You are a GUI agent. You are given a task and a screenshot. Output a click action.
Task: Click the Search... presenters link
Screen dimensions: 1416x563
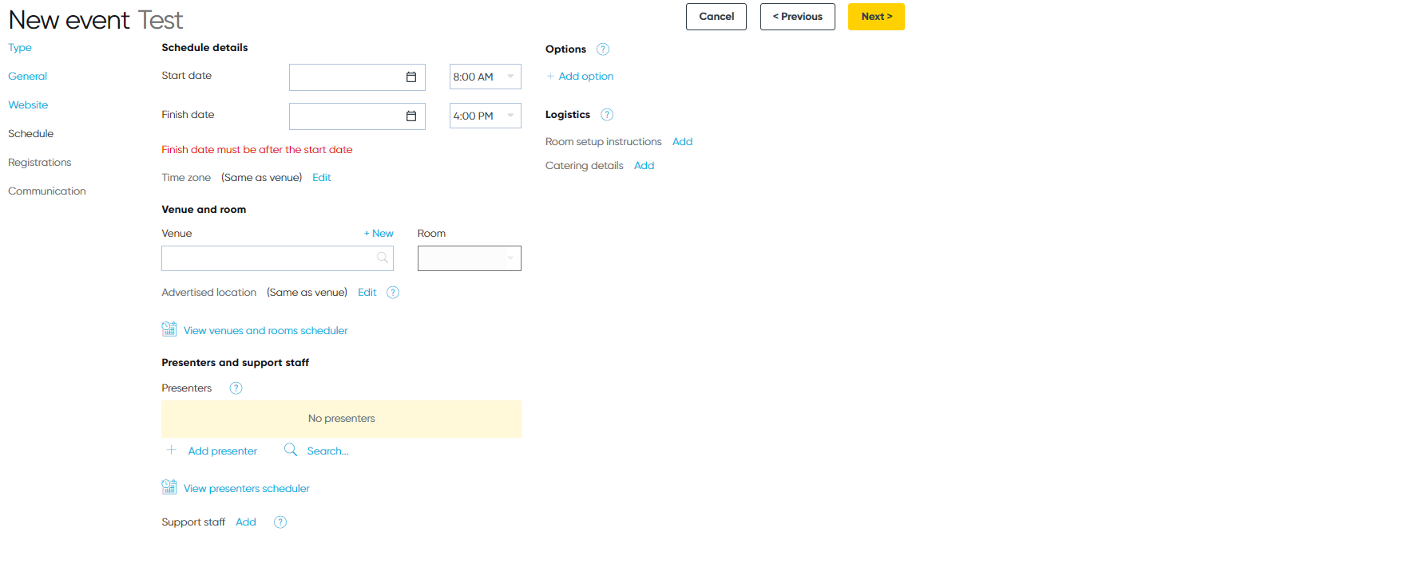tap(328, 451)
